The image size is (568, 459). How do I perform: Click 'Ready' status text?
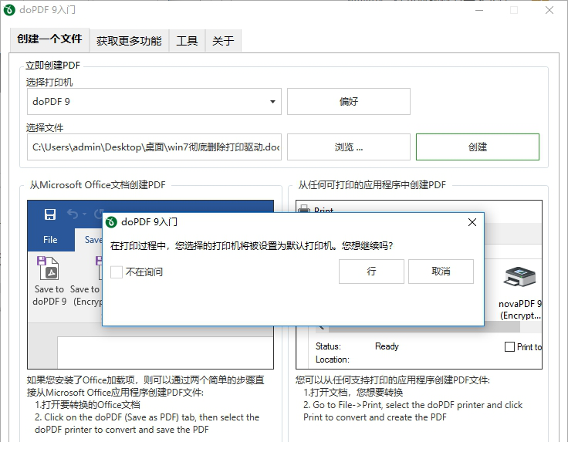[387, 346]
